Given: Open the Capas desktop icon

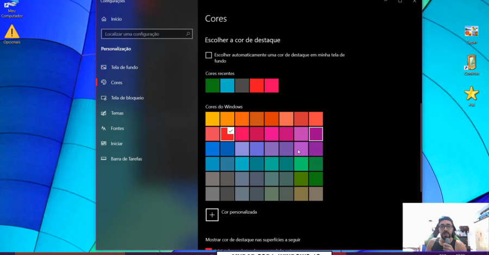Looking at the screenshot, I should coord(472,35).
